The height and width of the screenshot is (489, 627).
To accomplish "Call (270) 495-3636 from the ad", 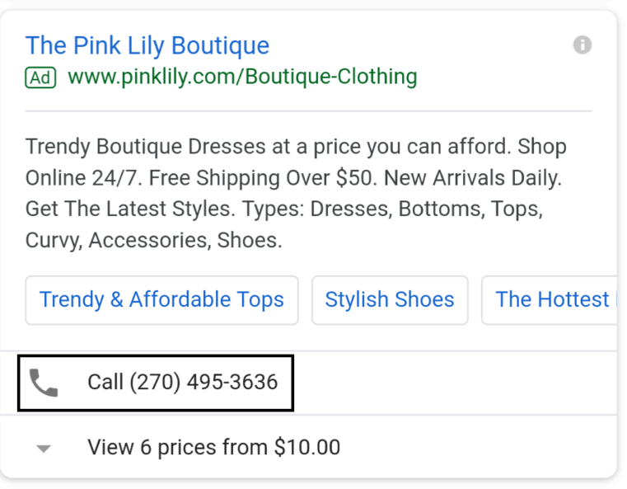I will pyautogui.click(x=156, y=383).
